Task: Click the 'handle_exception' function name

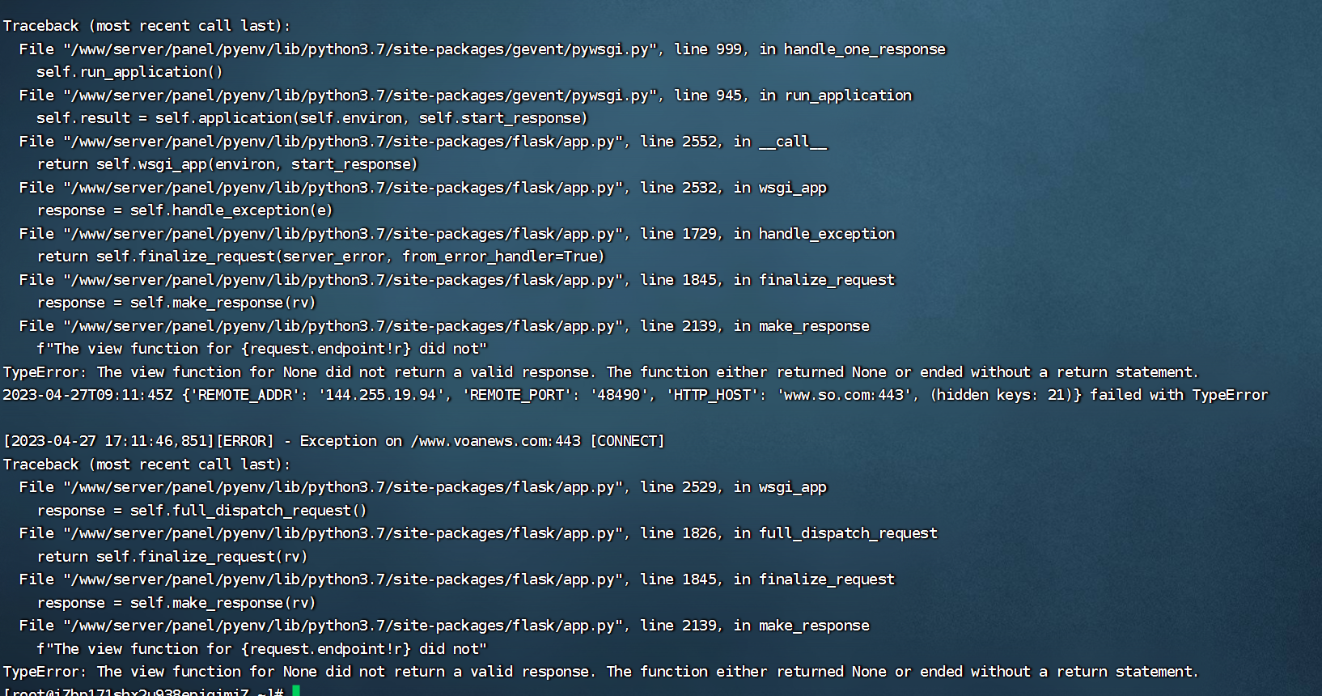Action: pos(827,234)
